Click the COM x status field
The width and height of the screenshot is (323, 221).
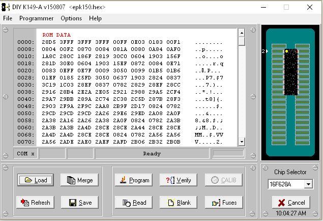[x=25, y=154]
